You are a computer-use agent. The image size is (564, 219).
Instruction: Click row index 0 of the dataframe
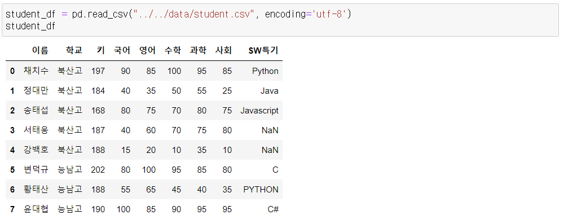pyautogui.click(x=12, y=71)
